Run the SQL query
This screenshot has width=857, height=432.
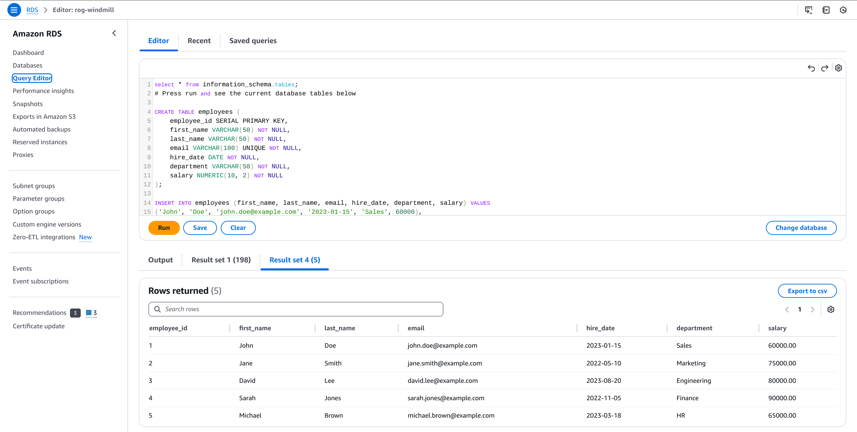click(x=164, y=228)
